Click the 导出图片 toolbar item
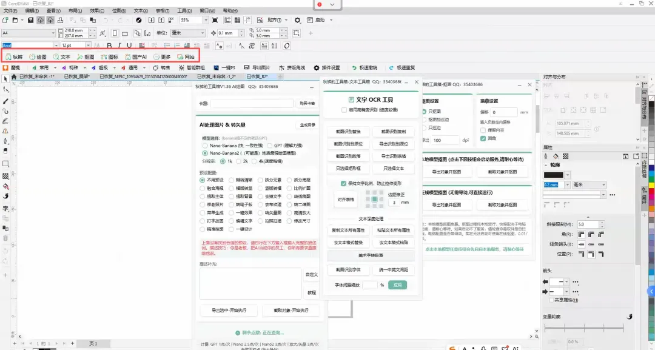The image size is (655, 350). pos(257,68)
